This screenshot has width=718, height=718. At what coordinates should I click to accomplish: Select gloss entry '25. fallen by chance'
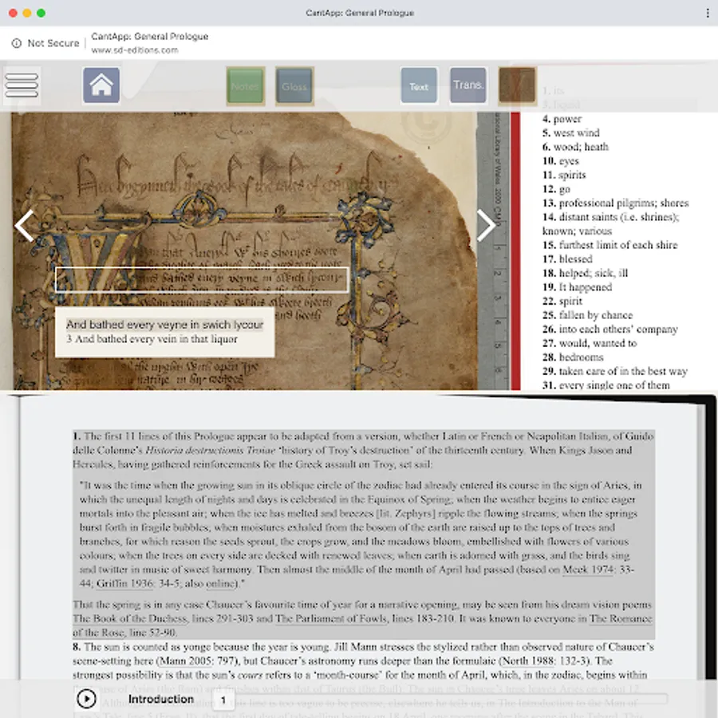coord(587,315)
